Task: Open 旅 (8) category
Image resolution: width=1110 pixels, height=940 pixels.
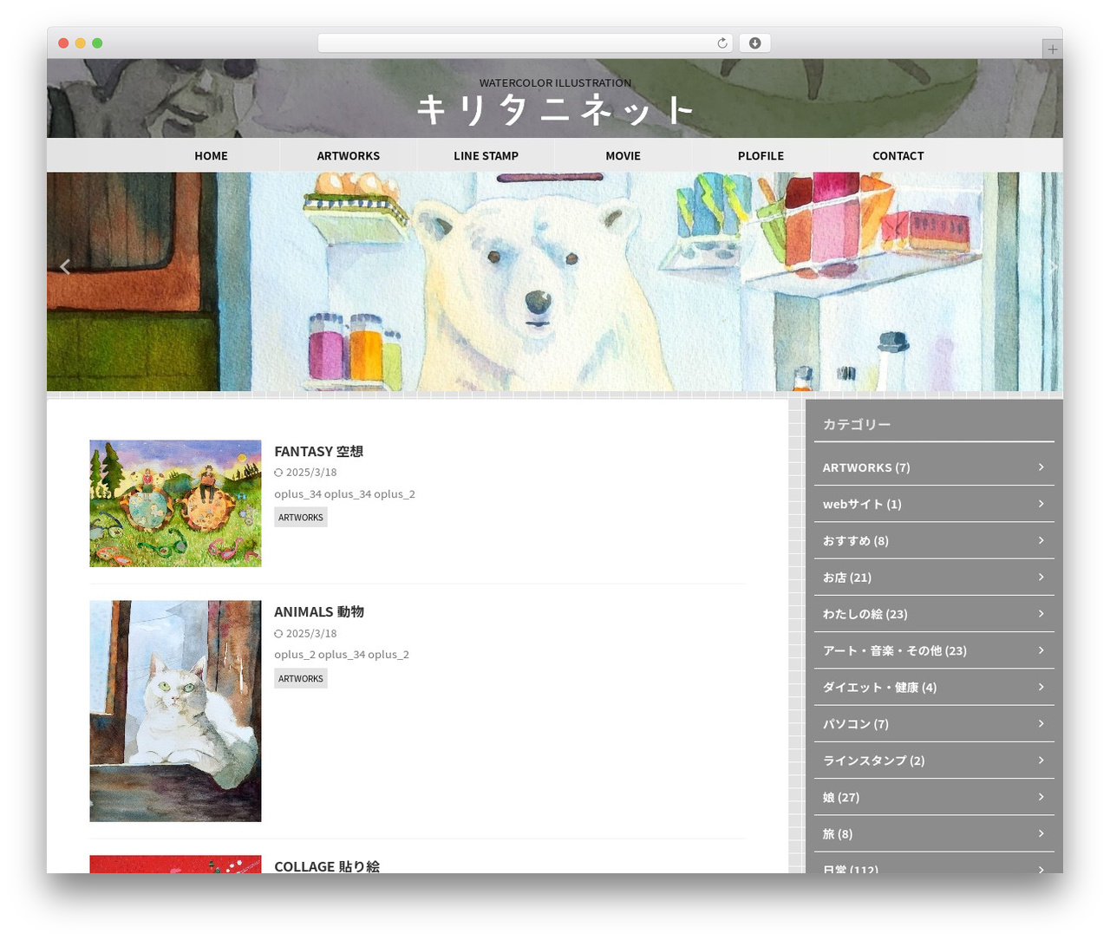Action: click(x=934, y=833)
